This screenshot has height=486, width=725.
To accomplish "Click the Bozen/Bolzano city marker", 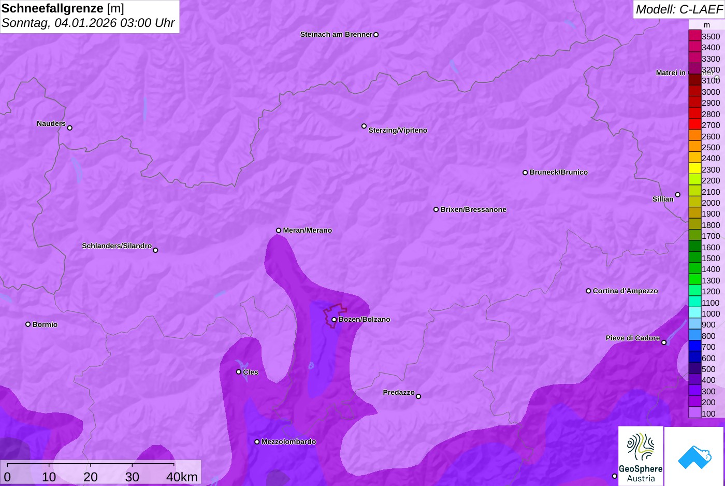I will (334, 320).
